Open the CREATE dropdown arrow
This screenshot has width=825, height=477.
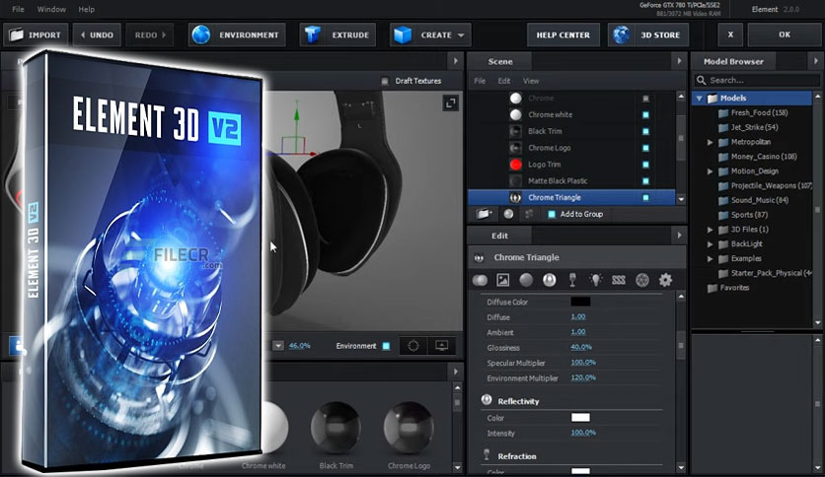coord(461,35)
